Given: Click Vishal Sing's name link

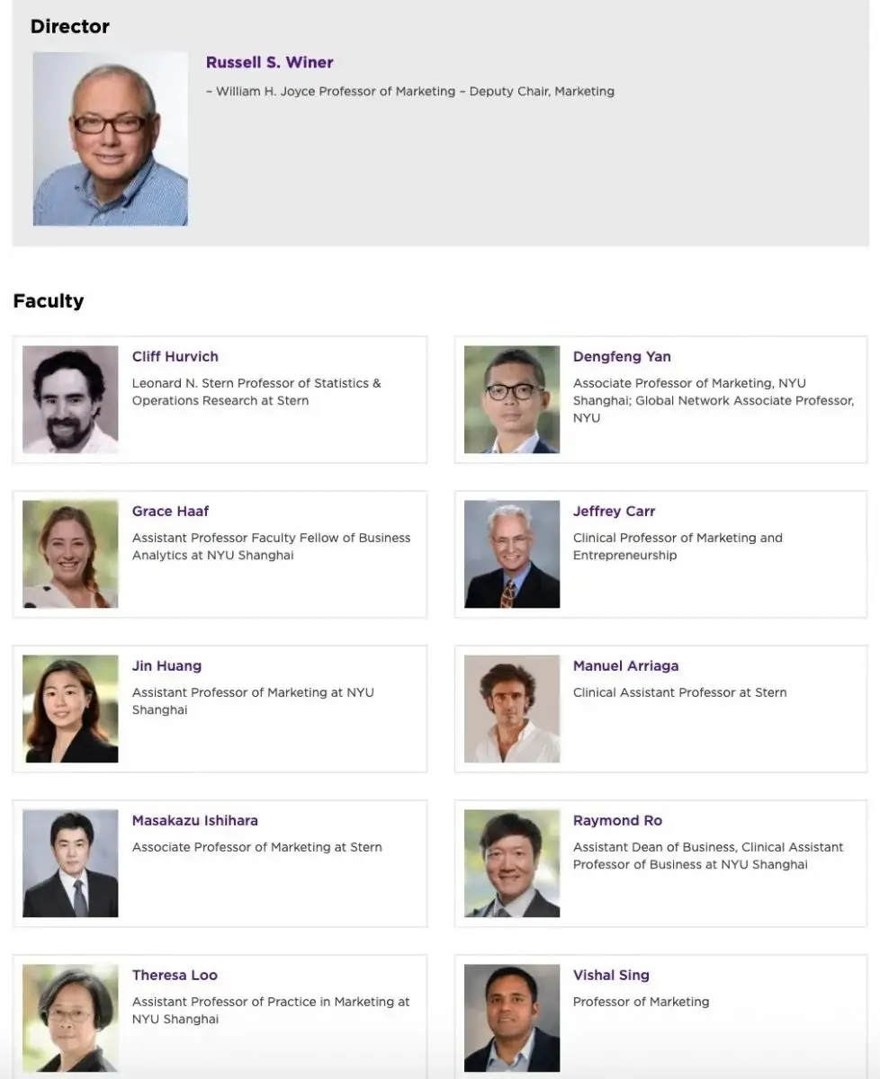Looking at the screenshot, I should coord(611,976).
